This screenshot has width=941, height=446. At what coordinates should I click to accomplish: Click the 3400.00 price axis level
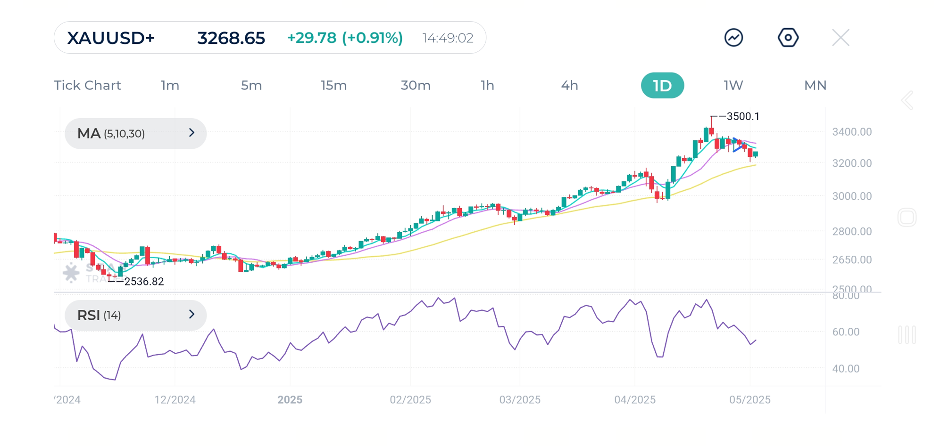pyautogui.click(x=853, y=132)
